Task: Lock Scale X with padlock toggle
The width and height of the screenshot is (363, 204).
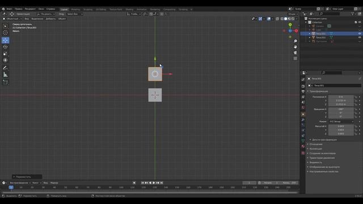Action: point(356,126)
